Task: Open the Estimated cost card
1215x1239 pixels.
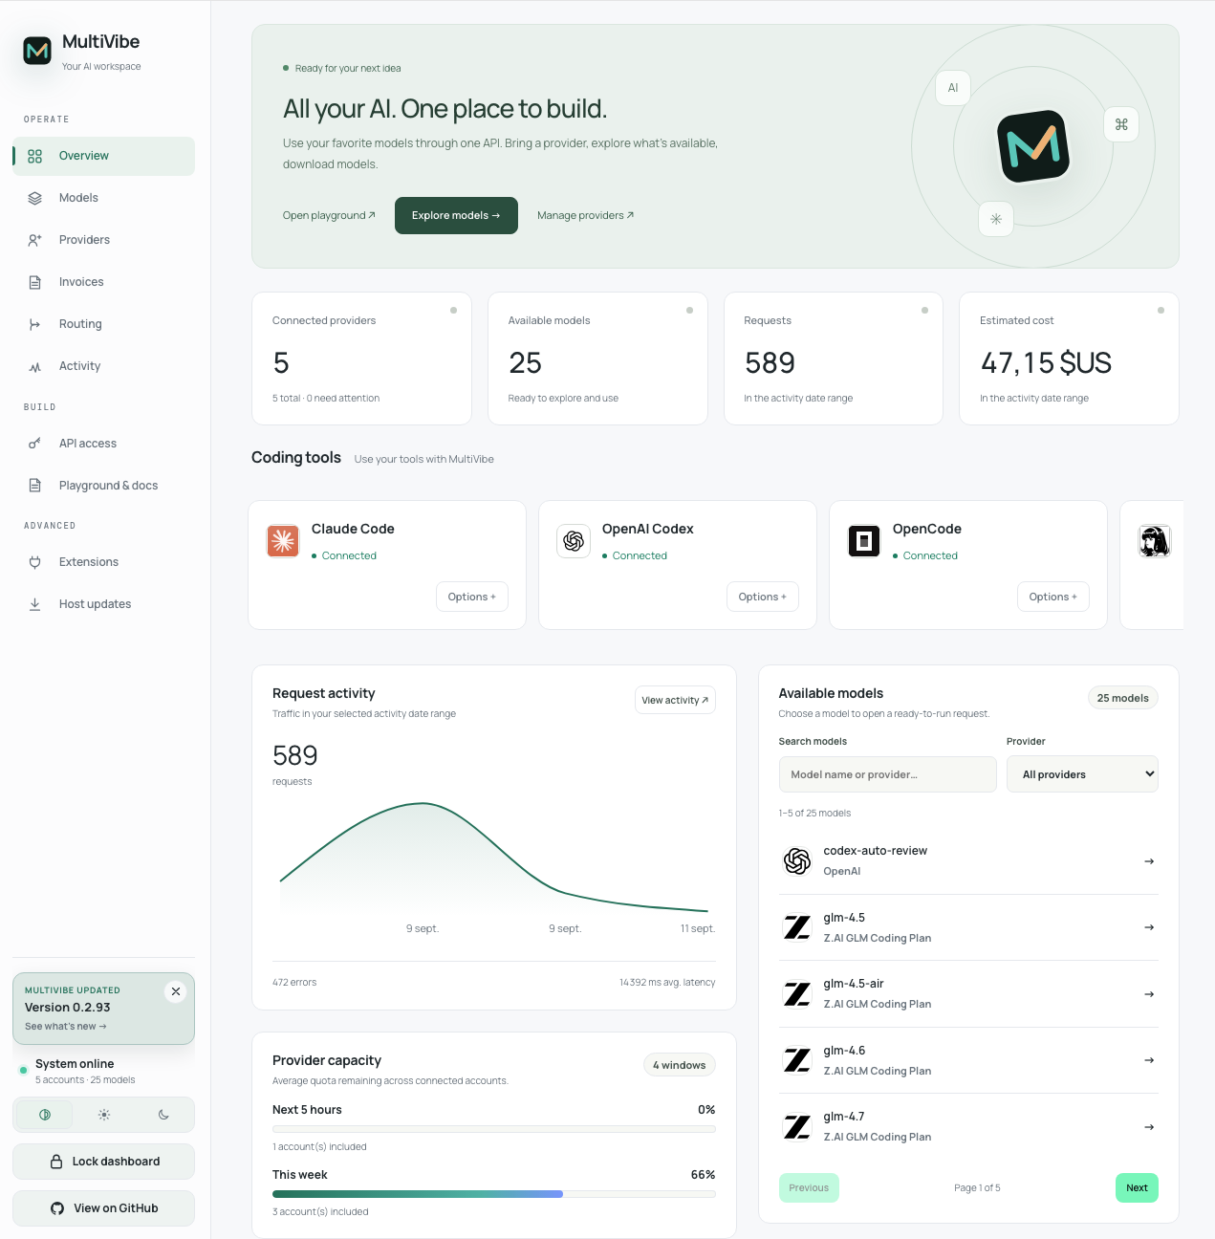Action: 1069,359
